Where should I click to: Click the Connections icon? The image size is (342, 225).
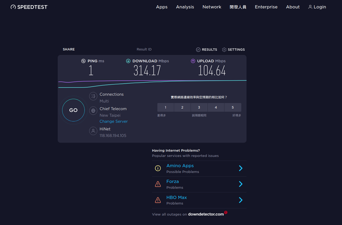click(93, 96)
